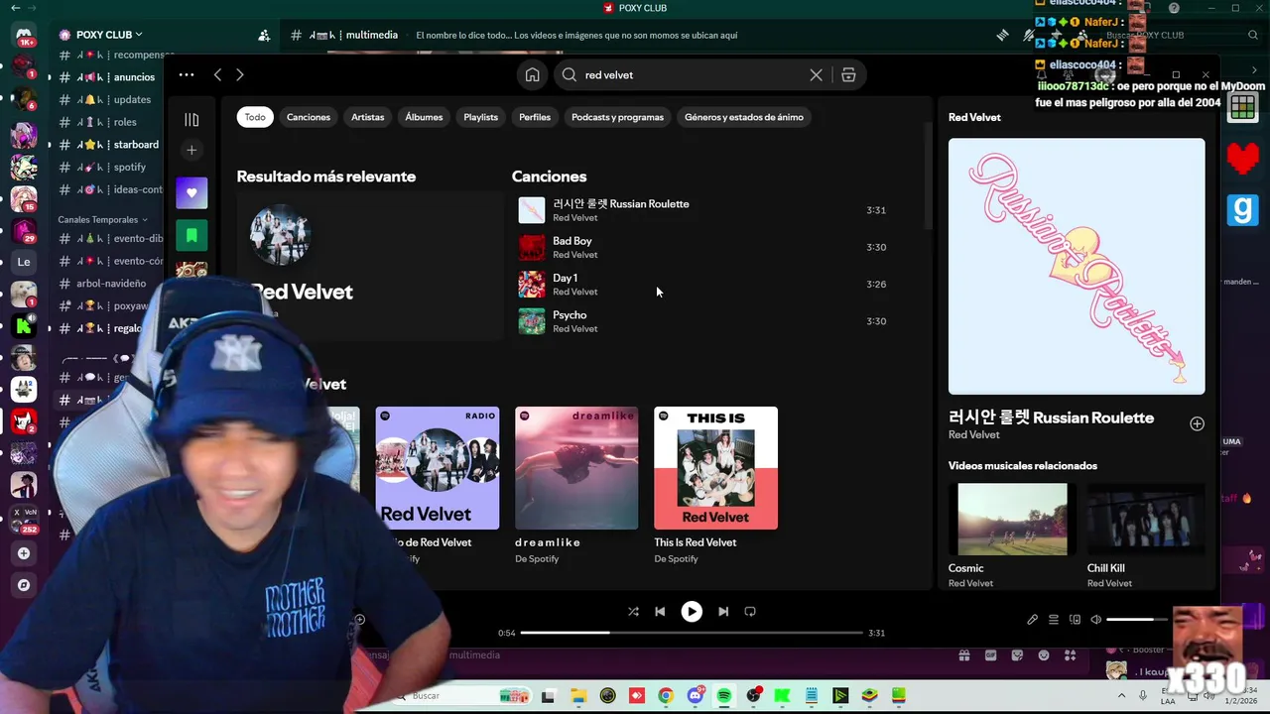Open Spotify from the Windows taskbar
Image resolution: width=1270 pixels, height=714 pixels.
tap(724, 696)
